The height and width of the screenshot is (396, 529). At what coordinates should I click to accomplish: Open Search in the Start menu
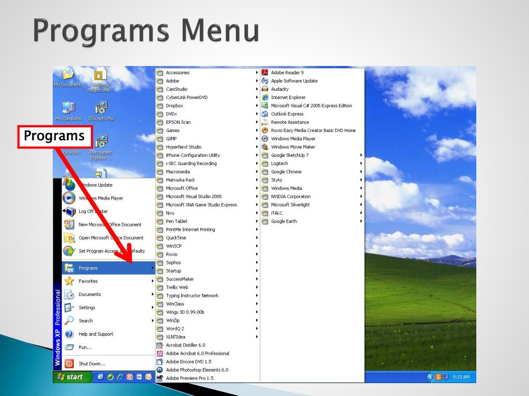coord(108,321)
